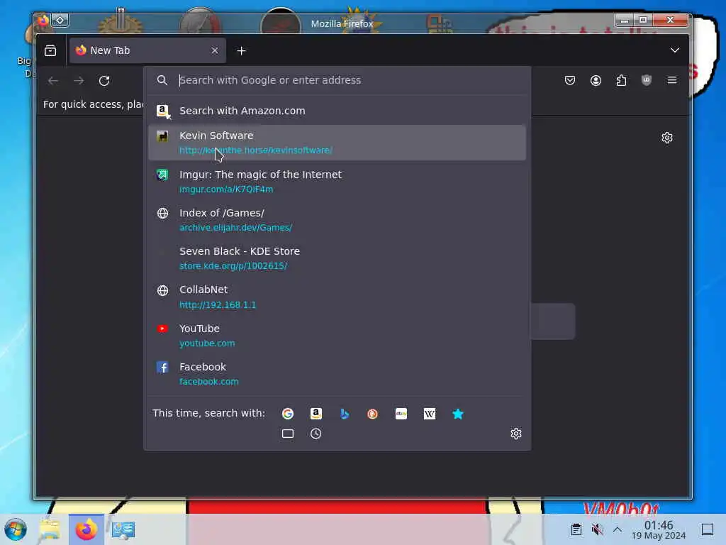726x545 pixels.
Task: Click show desktop button in tray
Action: click(x=707, y=529)
